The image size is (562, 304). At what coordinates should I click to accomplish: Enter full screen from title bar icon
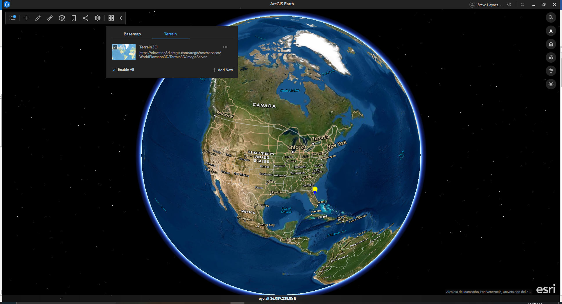[x=523, y=4]
